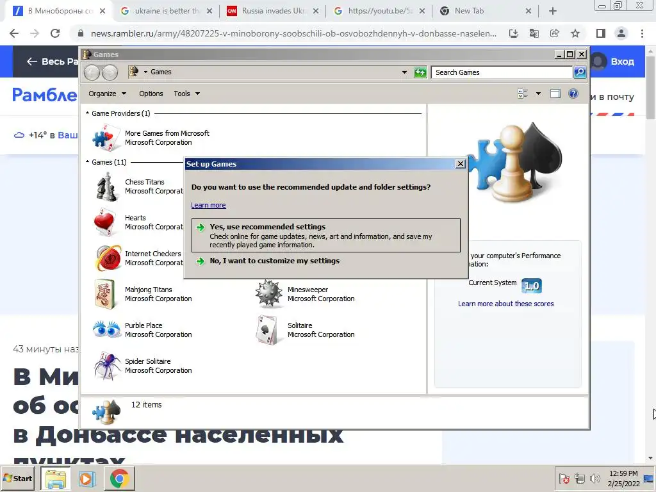Open Games Explorer help icon

573,94
